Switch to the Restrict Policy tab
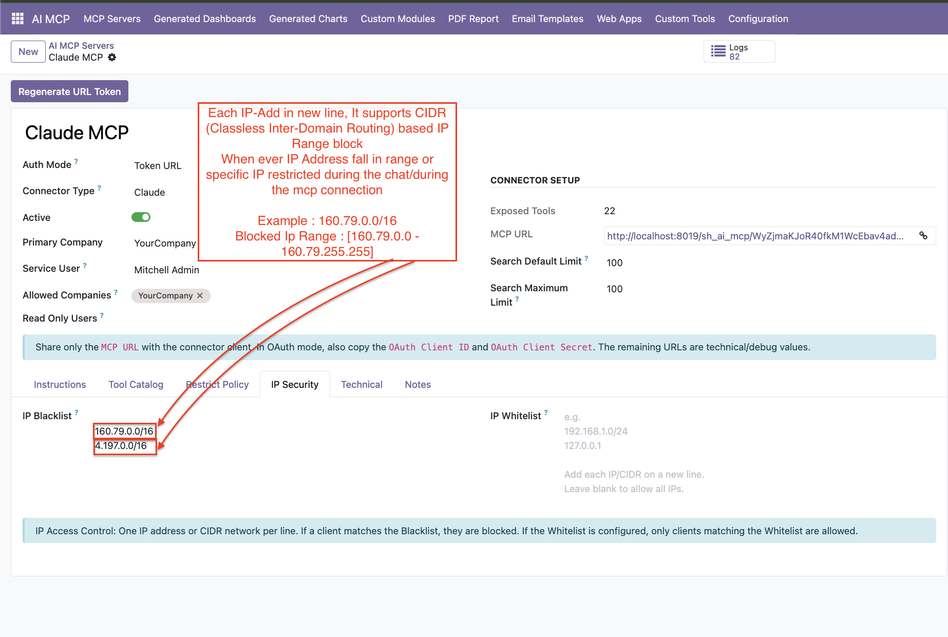The width and height of the screenshot is (948, 637). click(x=217, y=385)
